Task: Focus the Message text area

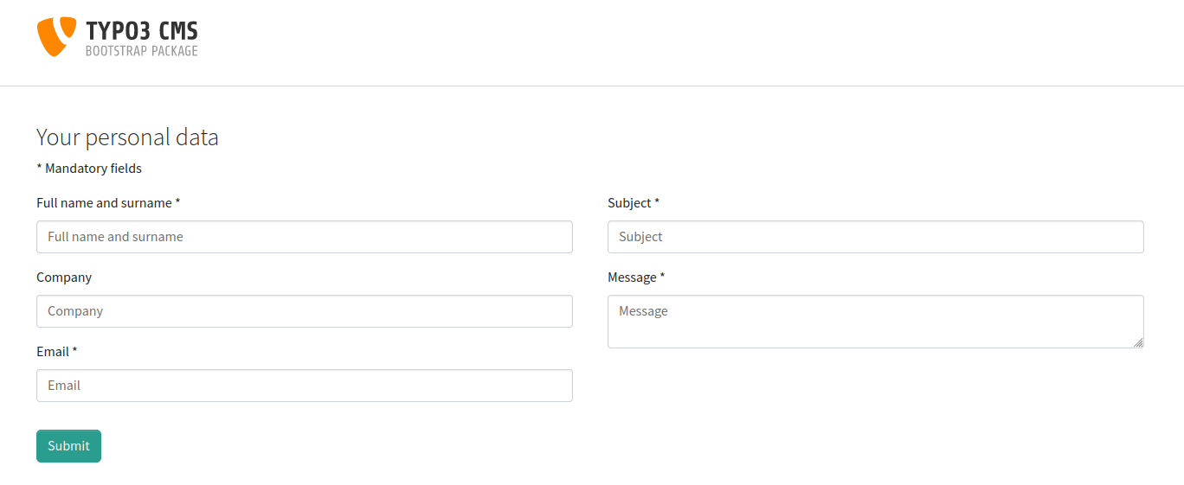Action: tap(875, 322)
